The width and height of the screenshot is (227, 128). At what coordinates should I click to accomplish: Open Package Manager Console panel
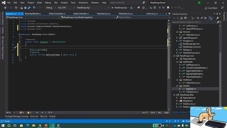tap(17, 116)
